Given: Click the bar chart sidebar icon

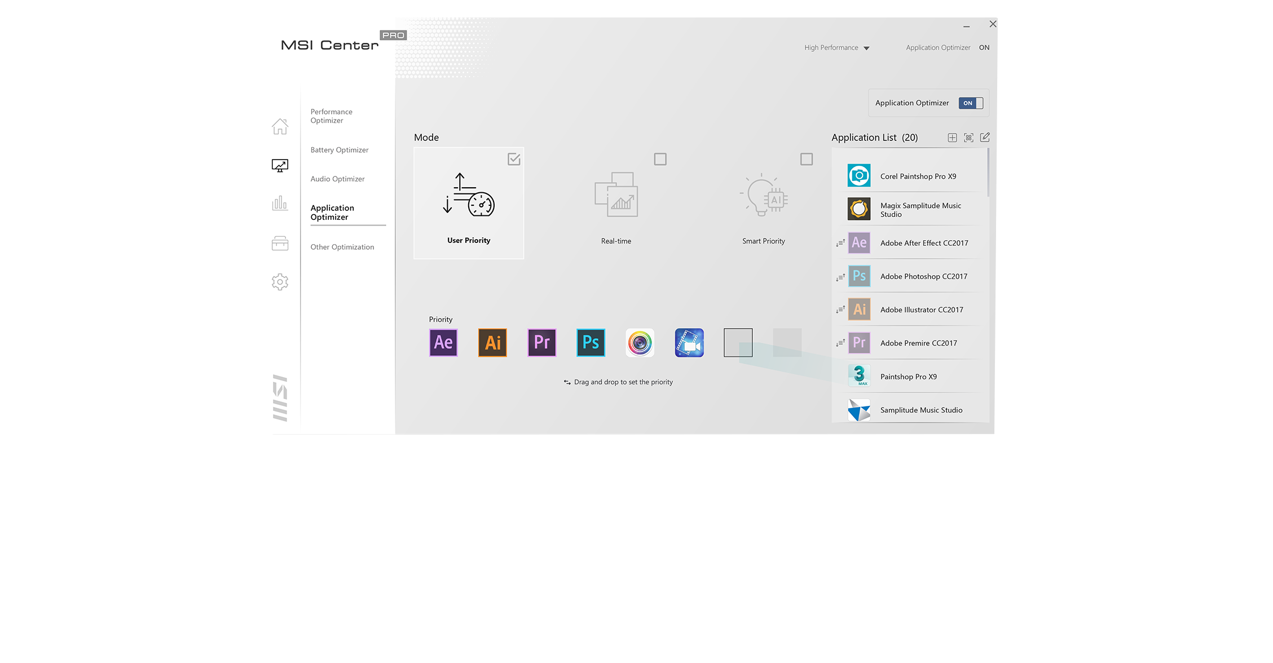Looking at the screenshot, I should [280, 203].
